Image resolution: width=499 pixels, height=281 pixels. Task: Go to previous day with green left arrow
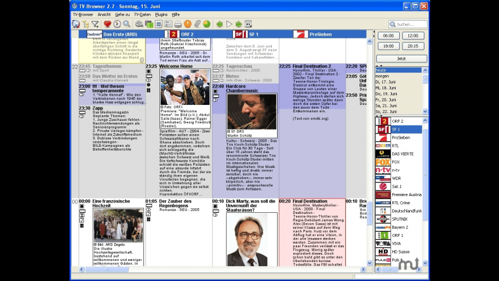[x=219, y=24]
